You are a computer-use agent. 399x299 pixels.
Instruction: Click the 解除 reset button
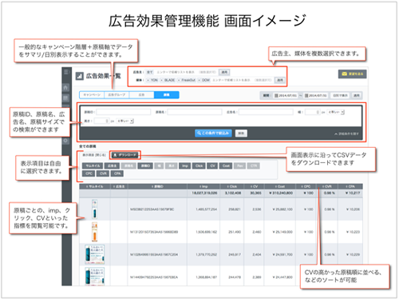[241, 133]
